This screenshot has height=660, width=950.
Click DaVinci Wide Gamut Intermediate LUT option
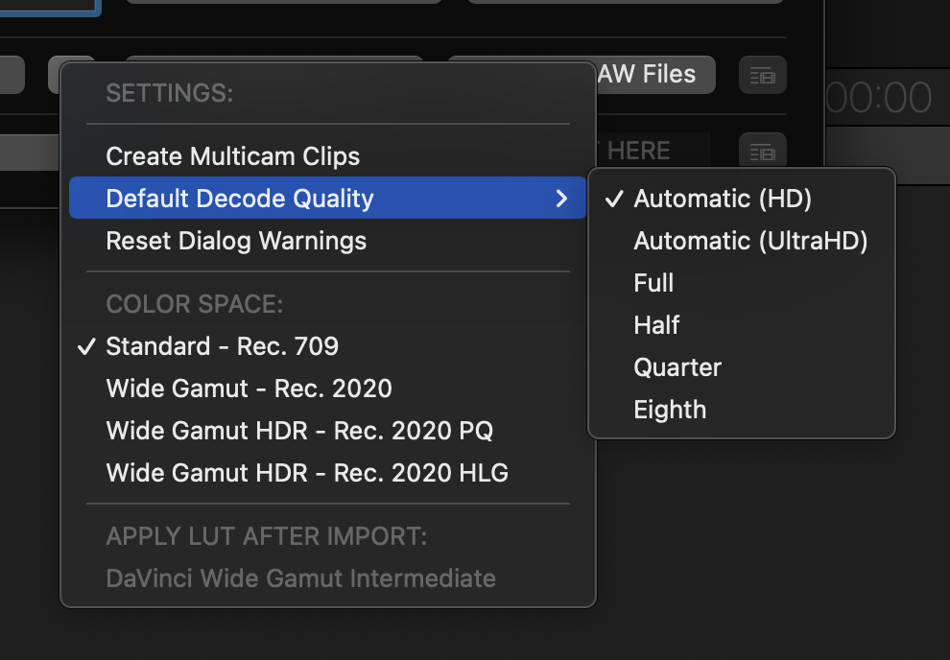300,578
